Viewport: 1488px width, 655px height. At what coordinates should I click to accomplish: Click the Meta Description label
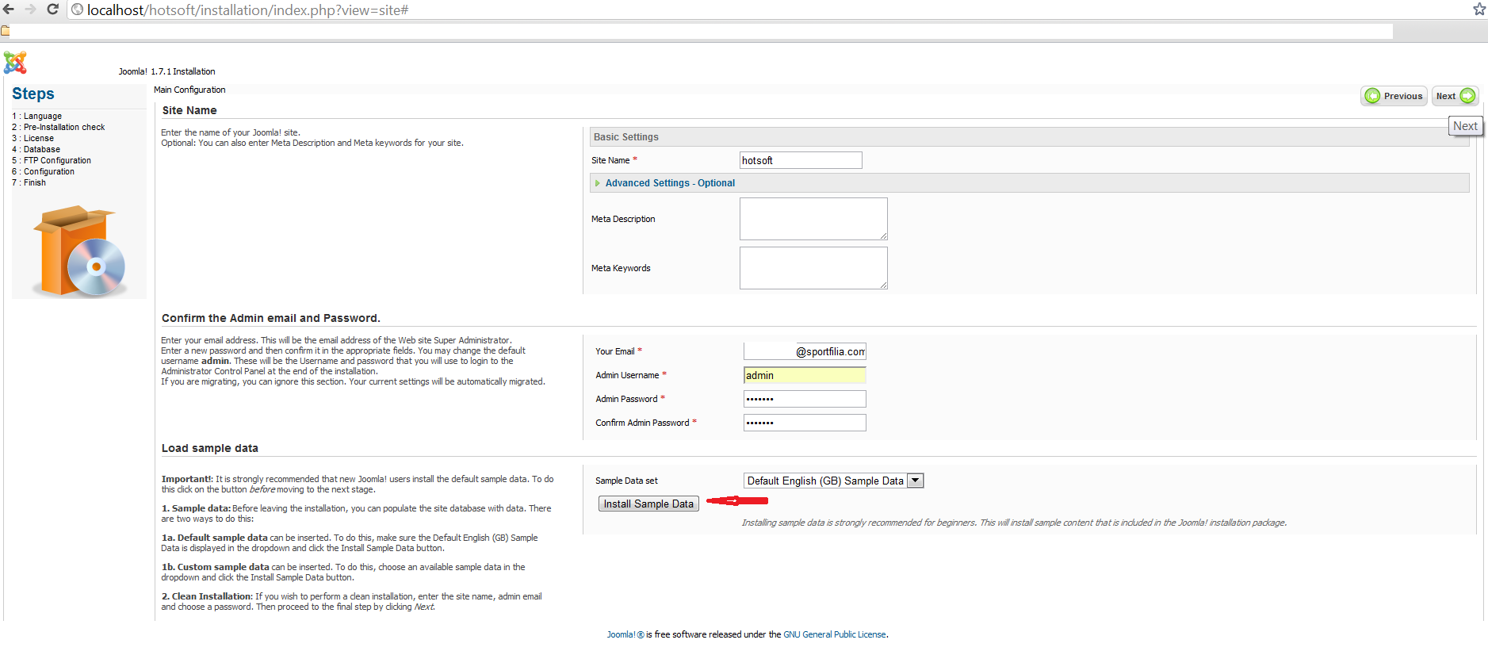pos(623,219)
